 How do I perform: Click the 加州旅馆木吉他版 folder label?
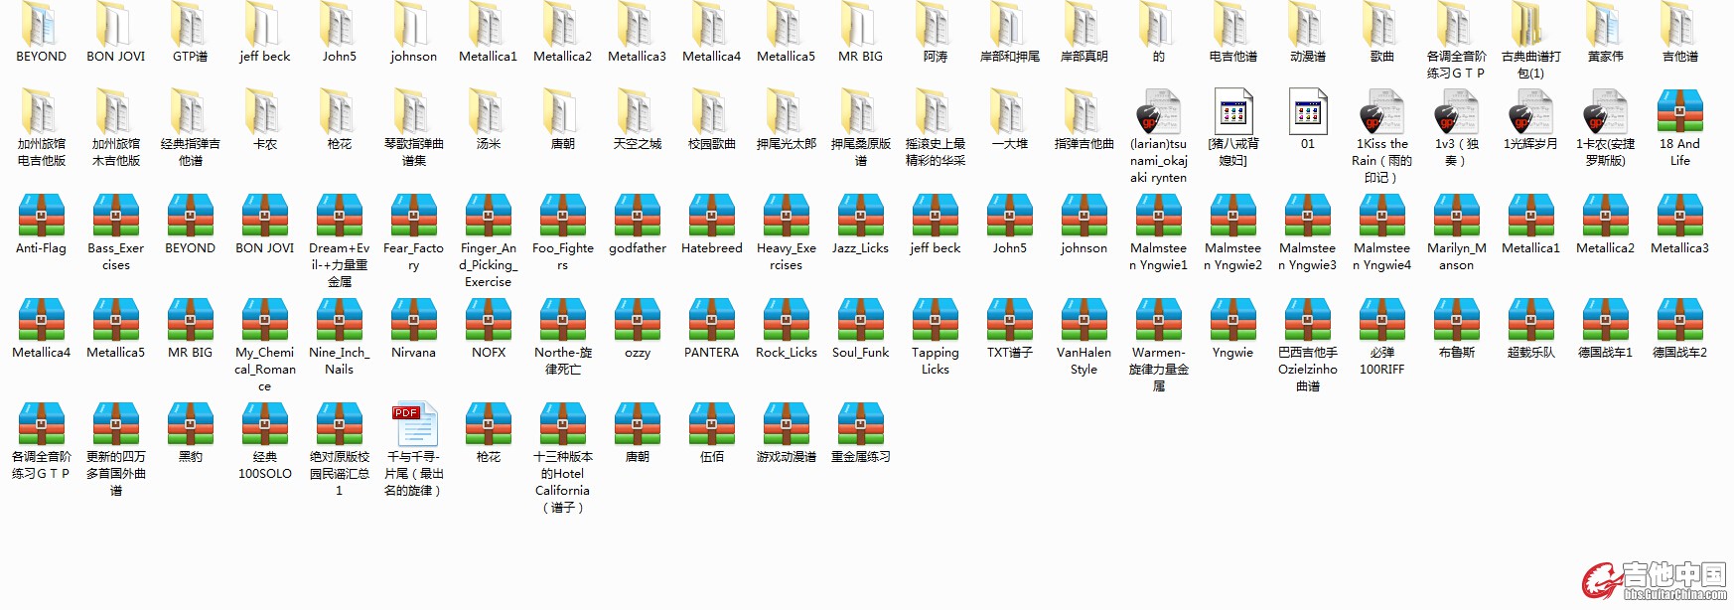[116, 152]
